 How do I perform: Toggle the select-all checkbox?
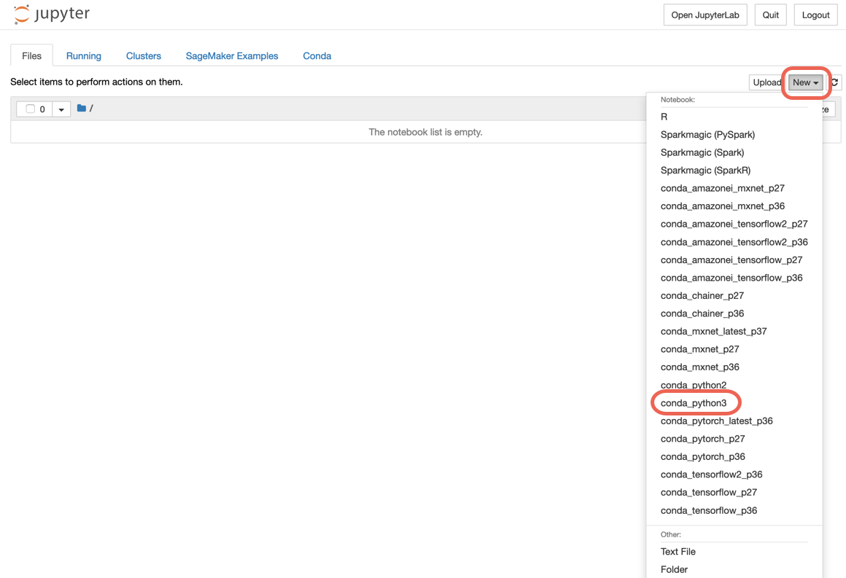click(30, 109)
